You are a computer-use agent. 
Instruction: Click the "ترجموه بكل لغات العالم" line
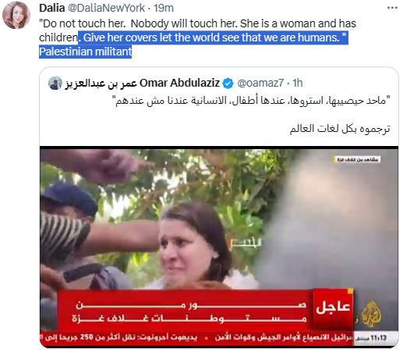click(340, 129)
